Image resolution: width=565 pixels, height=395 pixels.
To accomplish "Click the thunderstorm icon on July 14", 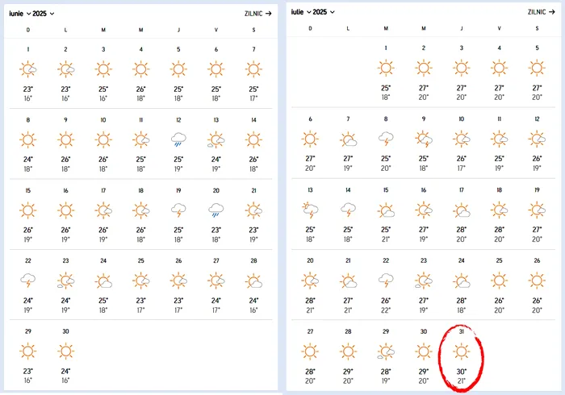I will [x=348, y=210].
